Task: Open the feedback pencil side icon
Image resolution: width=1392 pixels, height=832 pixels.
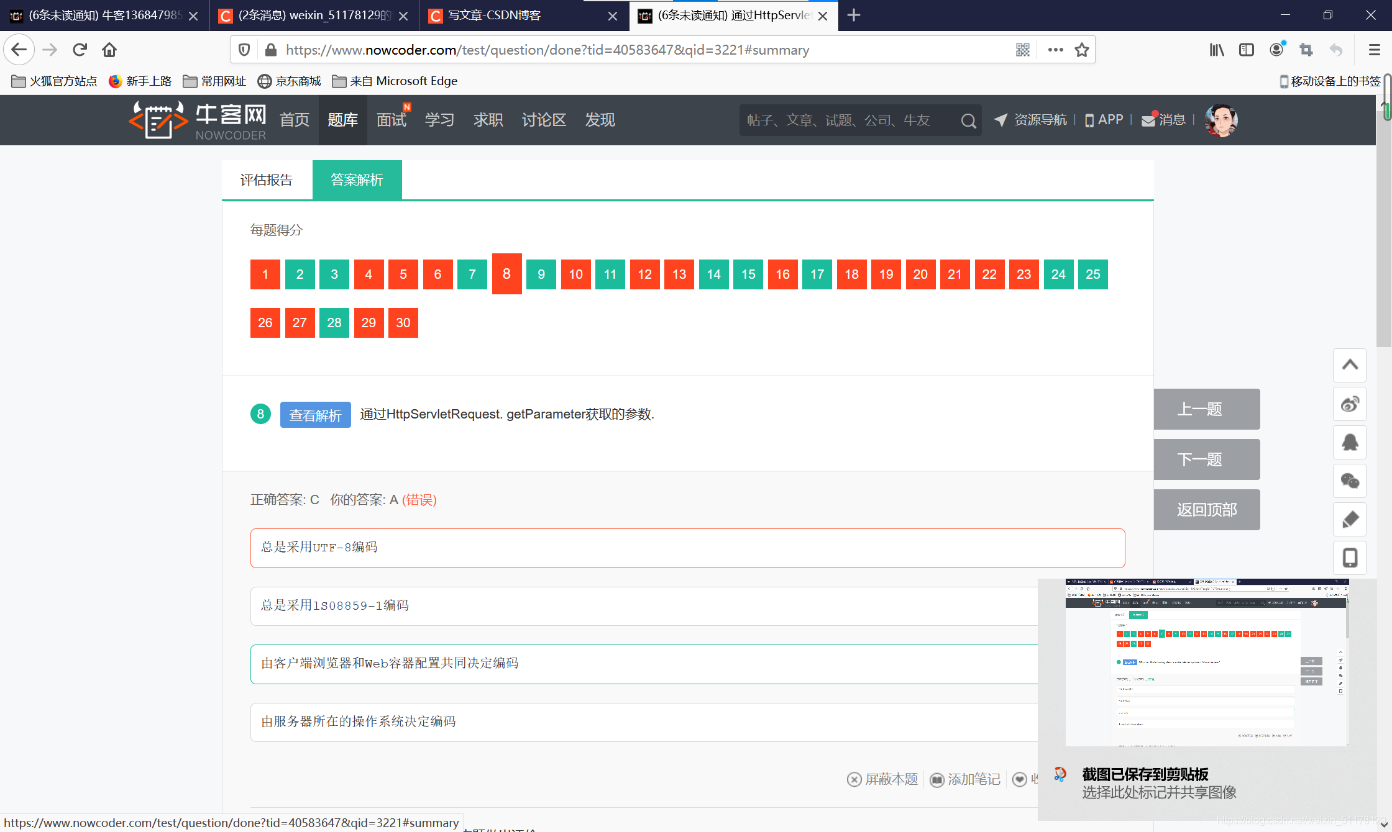Action: pyautogui.click(x=1350, y=520)
